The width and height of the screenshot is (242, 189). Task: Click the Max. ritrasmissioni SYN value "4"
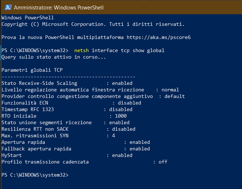[114, 136]
